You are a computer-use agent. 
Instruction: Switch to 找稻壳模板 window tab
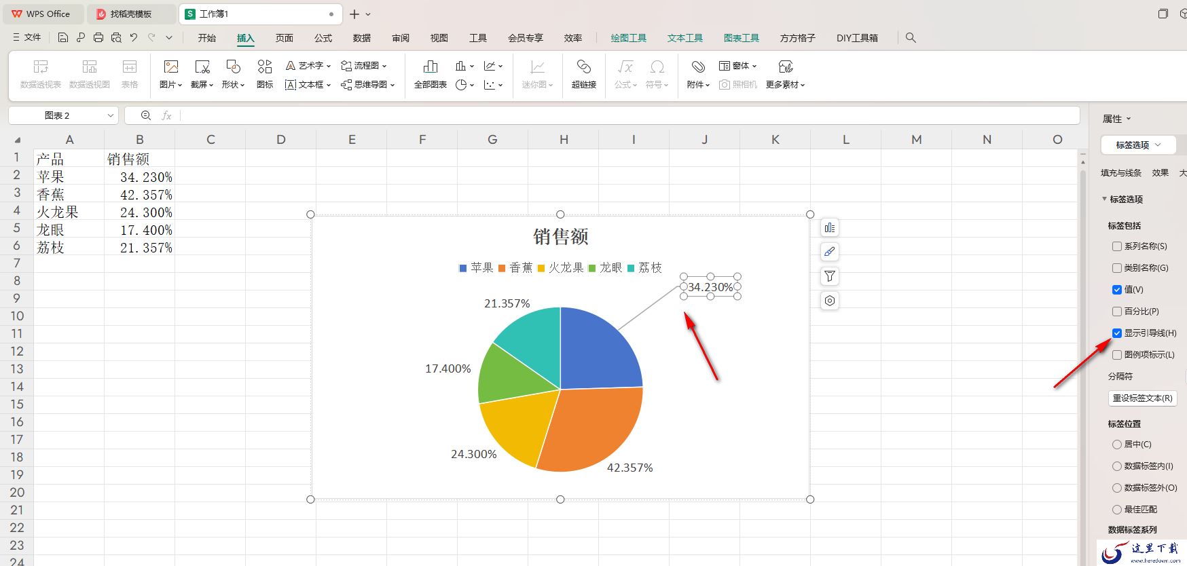[x=131, y=14]
